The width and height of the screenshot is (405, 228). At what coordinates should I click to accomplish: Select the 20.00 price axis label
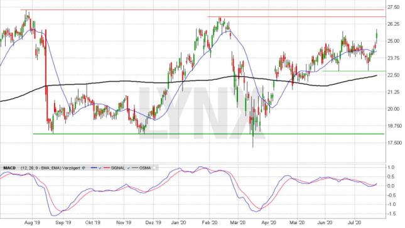click(x=393, y=109)
